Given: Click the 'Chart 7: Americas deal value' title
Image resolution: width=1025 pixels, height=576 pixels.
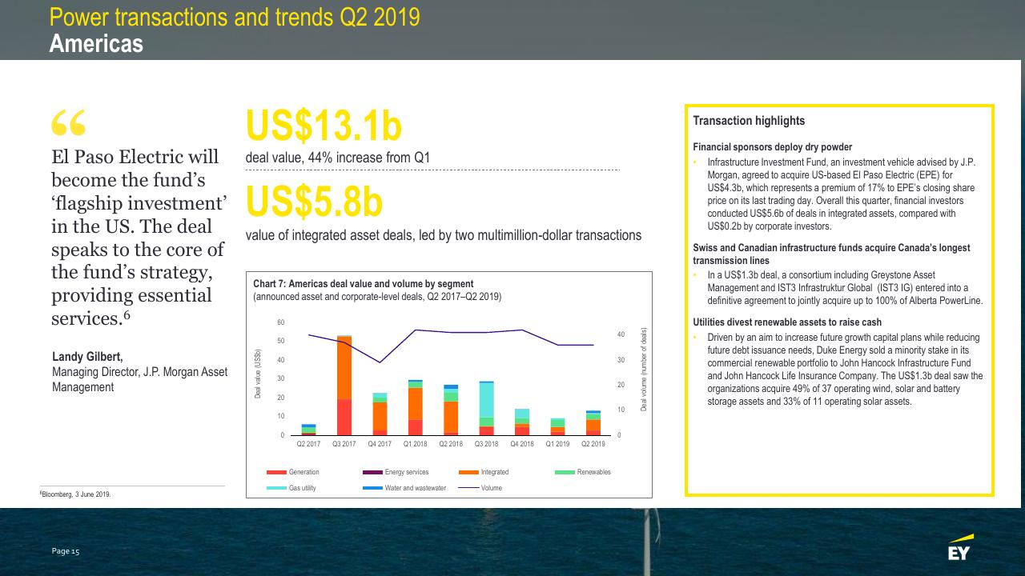Looking at the screenshot, I should [363, 283].
